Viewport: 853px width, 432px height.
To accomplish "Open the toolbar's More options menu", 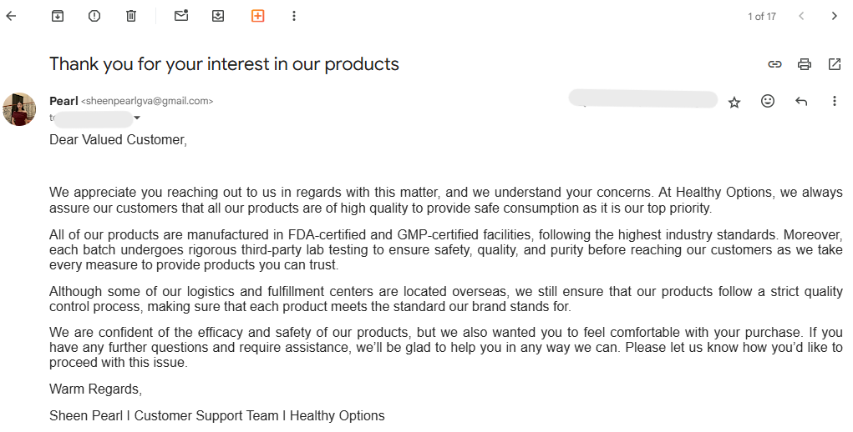I will pyautogui.click(x=294, y=16).
